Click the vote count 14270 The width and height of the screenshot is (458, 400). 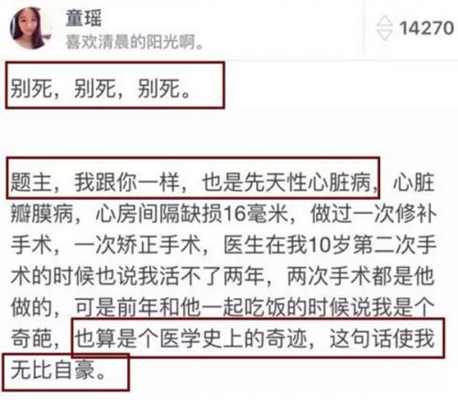pos(427,28)
